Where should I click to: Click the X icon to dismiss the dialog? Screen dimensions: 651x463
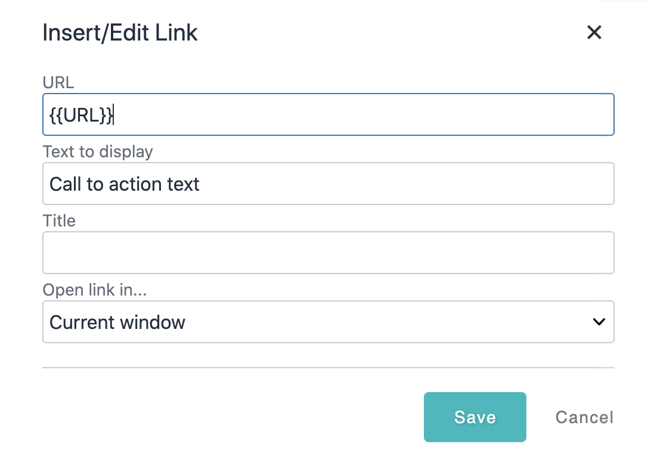click(594, 33)
